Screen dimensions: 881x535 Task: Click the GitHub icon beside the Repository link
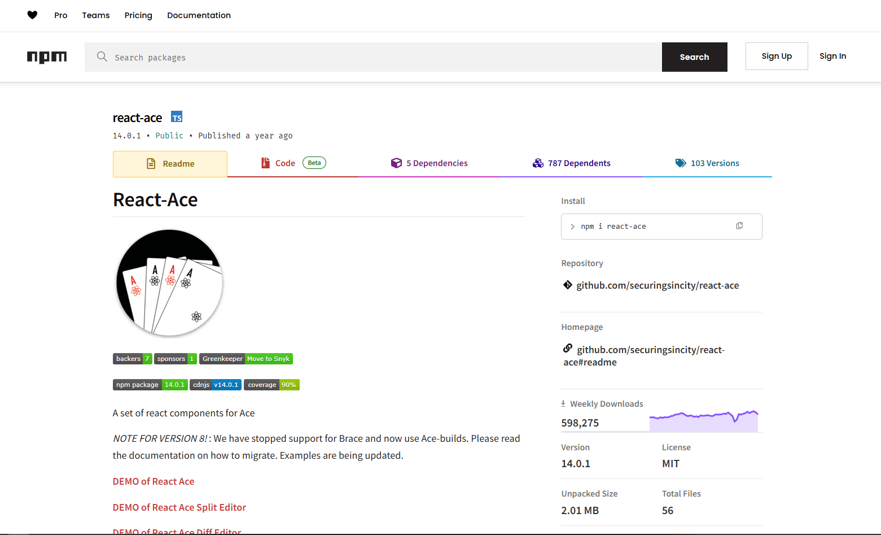[567, 285]
